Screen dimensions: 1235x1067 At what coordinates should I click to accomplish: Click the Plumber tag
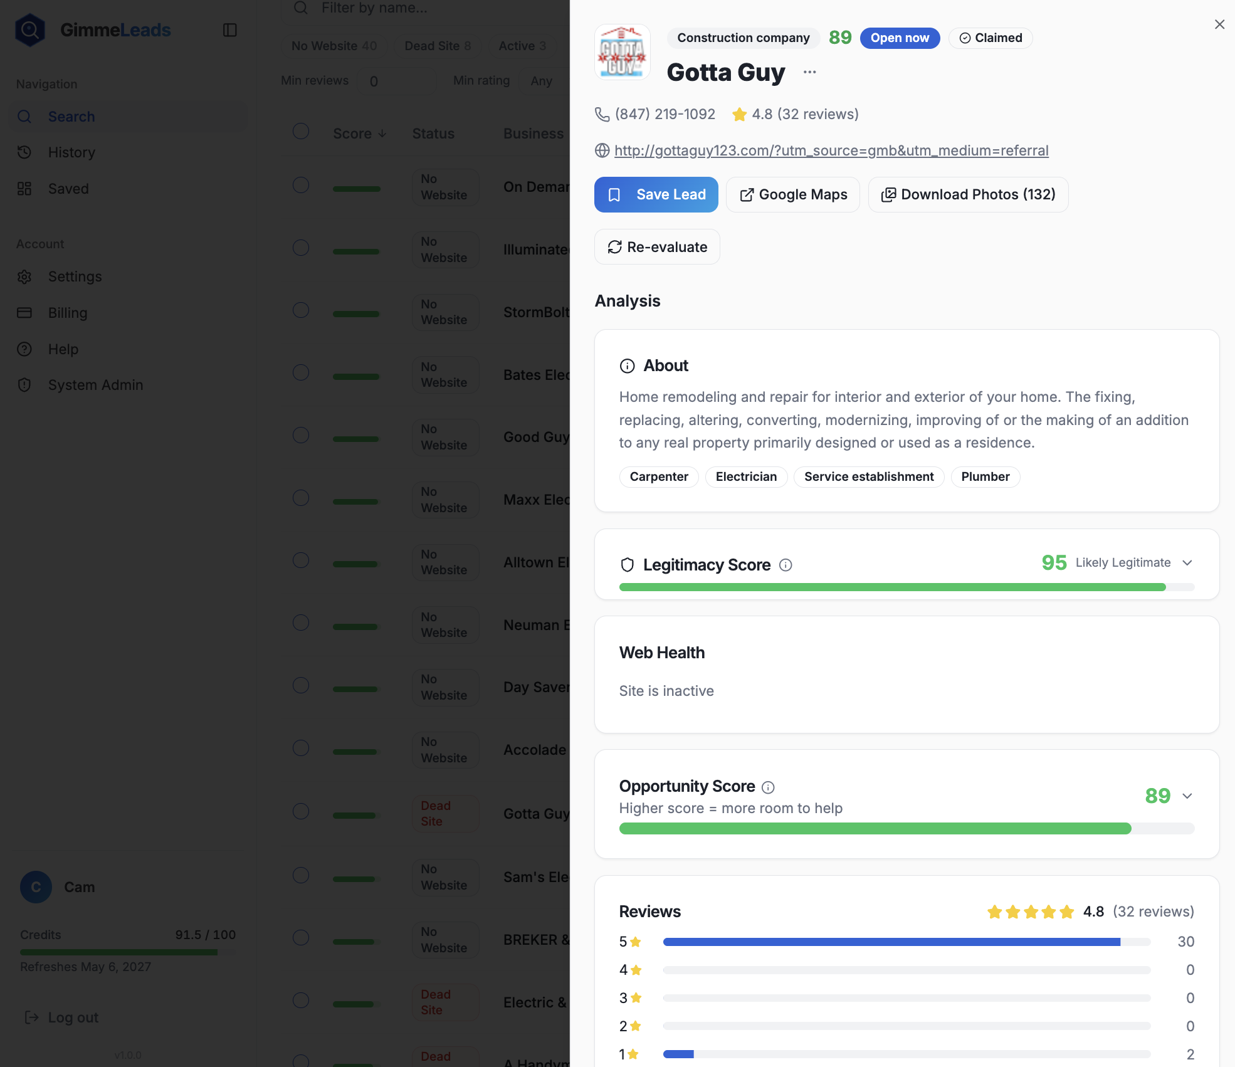tap(985, 477)
